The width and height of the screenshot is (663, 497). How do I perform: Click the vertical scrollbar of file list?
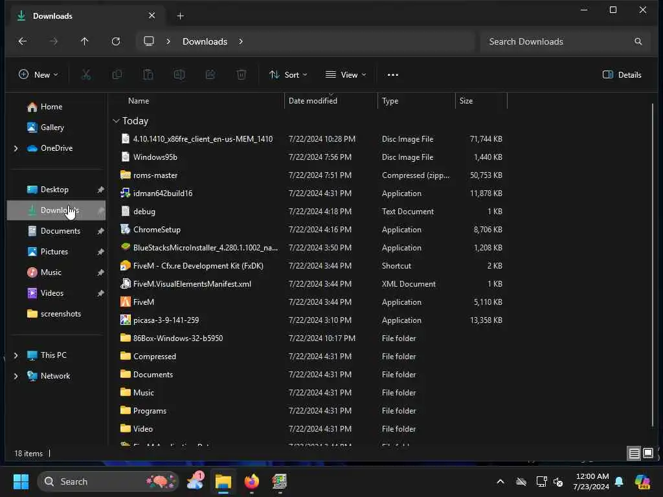(x=653, y=264)
